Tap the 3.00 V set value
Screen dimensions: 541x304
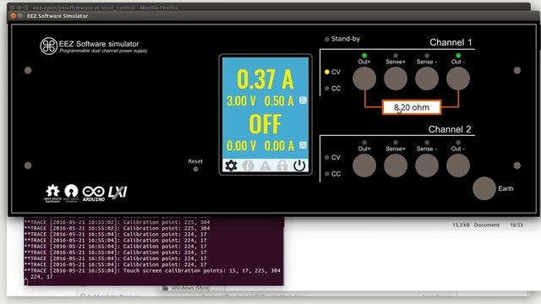pyautogui.click(x=241, y=101)
